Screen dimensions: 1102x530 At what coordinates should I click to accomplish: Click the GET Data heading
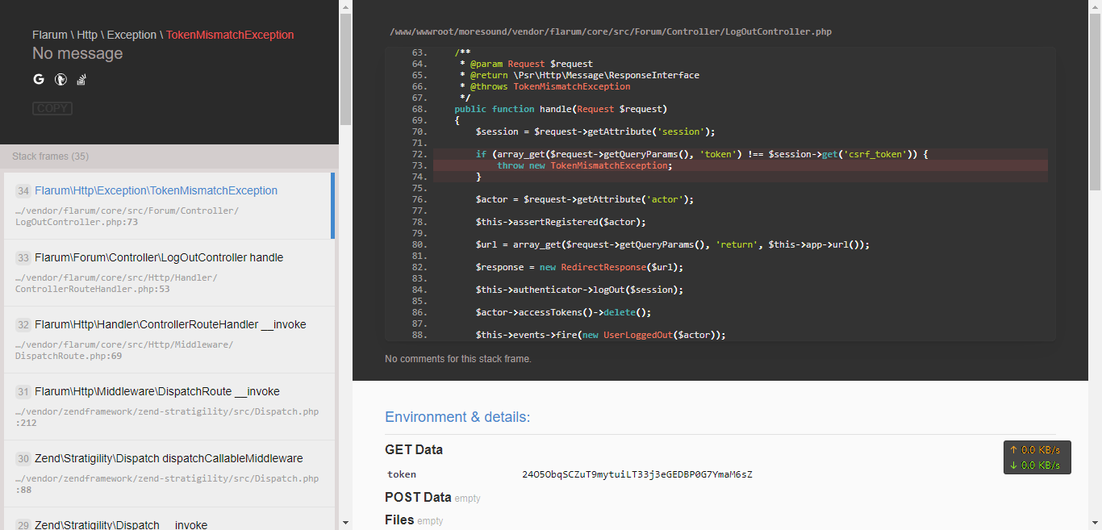tap(414, 449)
